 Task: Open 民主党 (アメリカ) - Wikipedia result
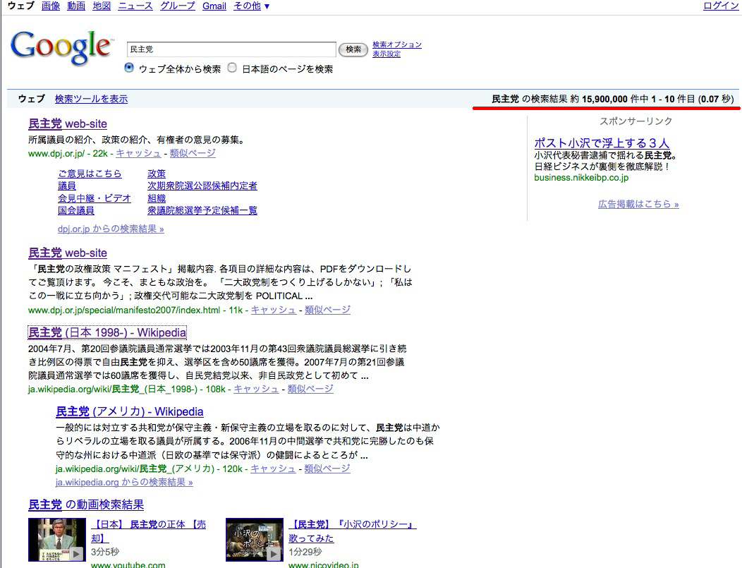pos(130,412)
